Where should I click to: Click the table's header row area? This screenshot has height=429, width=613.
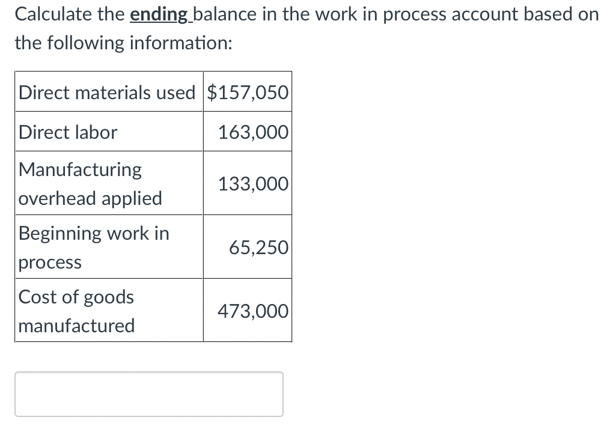tap(153, 91)
